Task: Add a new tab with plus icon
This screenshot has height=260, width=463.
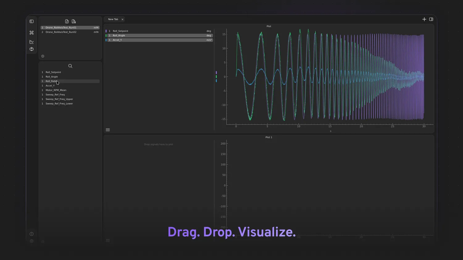Action: tap(424, 19)
